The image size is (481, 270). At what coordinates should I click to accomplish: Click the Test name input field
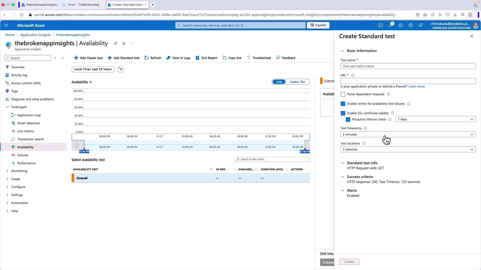(408, 66)
